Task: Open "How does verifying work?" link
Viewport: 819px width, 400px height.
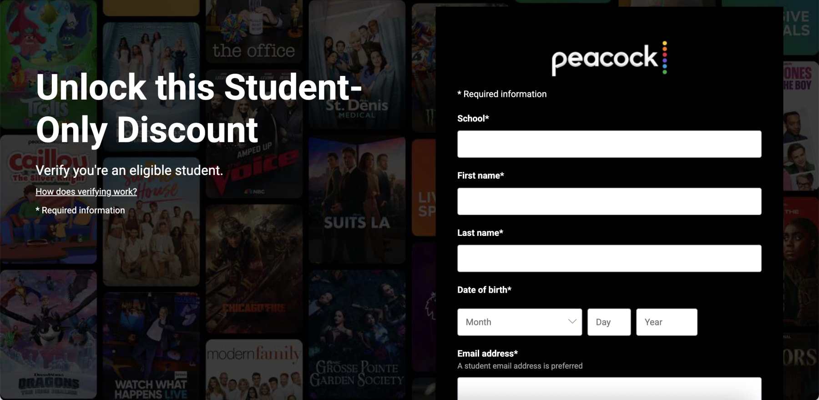Action: pyautogui.click(x=86, y=192)
